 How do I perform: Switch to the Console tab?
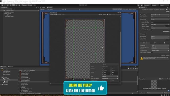tap(11, 67)
